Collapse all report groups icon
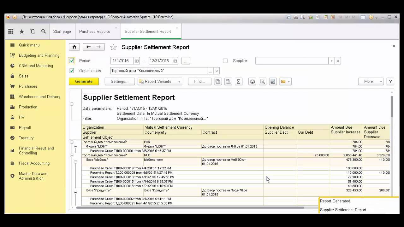Image resolution: width=404 pixels, height=227 pixels. point(217,81)
